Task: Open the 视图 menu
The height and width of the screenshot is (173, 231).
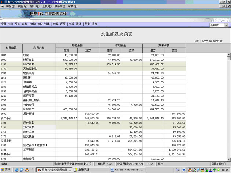Action: click(22, 6)
